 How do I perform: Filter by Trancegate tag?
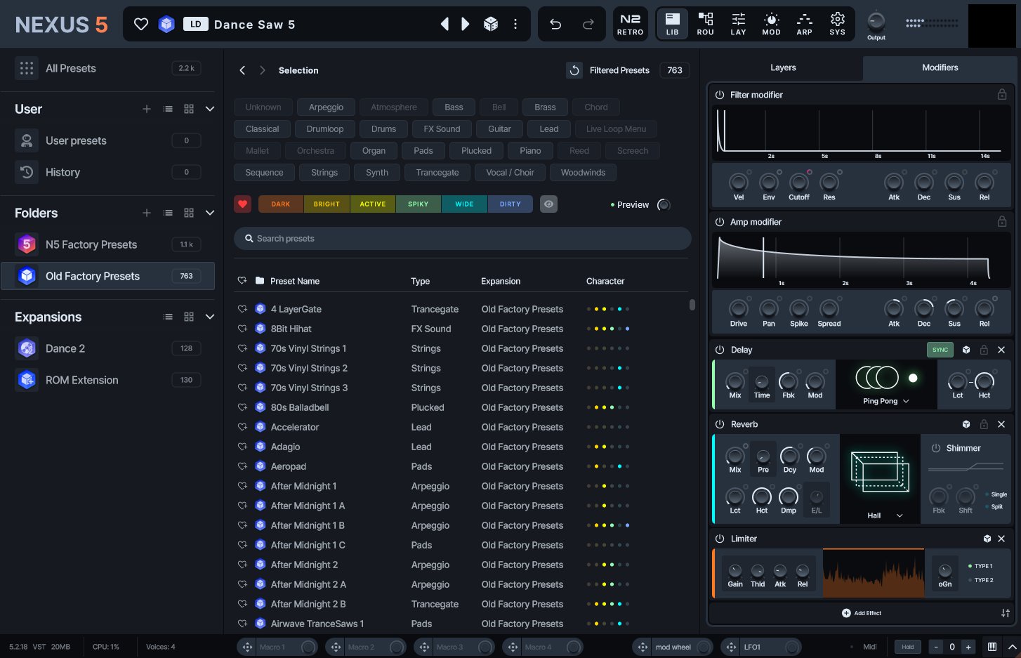[x=437, y=173]
